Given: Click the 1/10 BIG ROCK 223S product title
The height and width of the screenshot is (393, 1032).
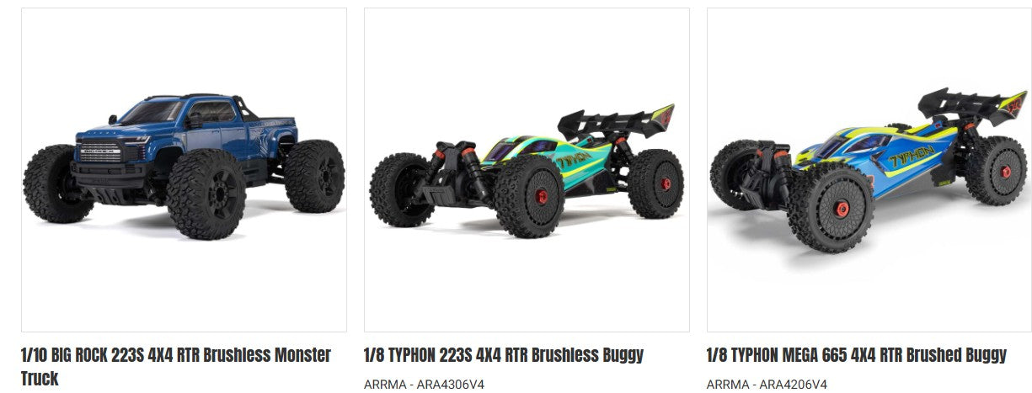Looking at the screenshot, I should click(176, 366).
